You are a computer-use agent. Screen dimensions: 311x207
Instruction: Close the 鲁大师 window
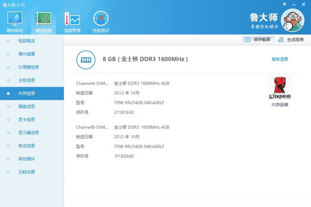304,4
